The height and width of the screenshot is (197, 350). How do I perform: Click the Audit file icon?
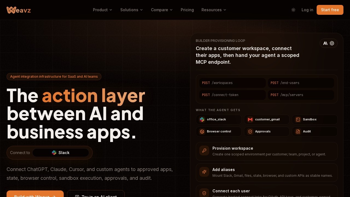click(298, 132)
